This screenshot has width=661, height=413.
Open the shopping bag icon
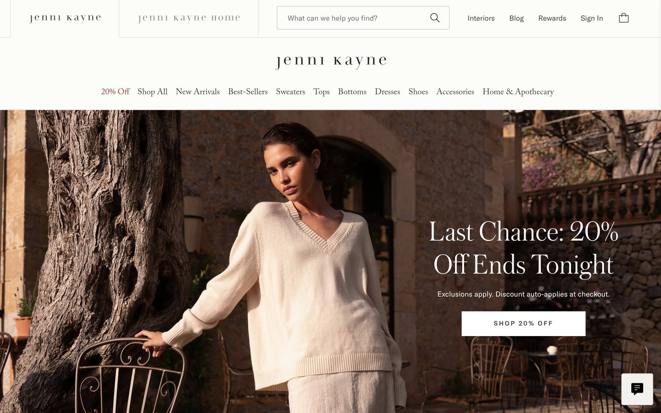pyautogui.click(x=624, y=18)
